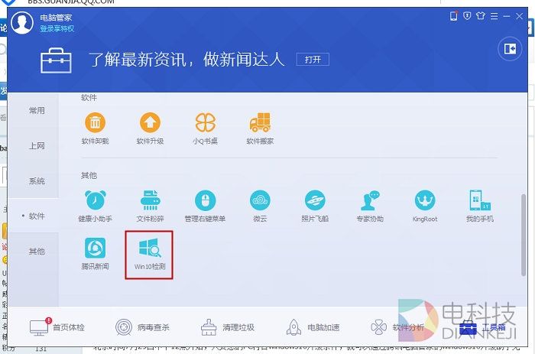Launch 小Q书桌 desktop tool

coord(205,128)
